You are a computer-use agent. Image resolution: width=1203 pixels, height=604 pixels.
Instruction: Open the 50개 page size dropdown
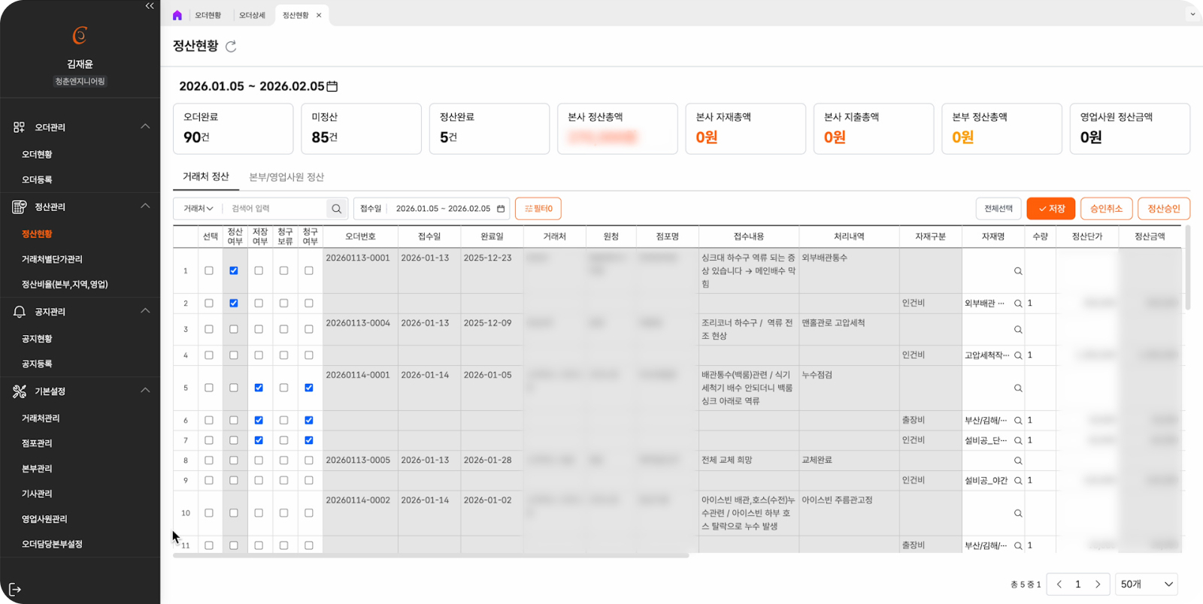coord(1146,584)
